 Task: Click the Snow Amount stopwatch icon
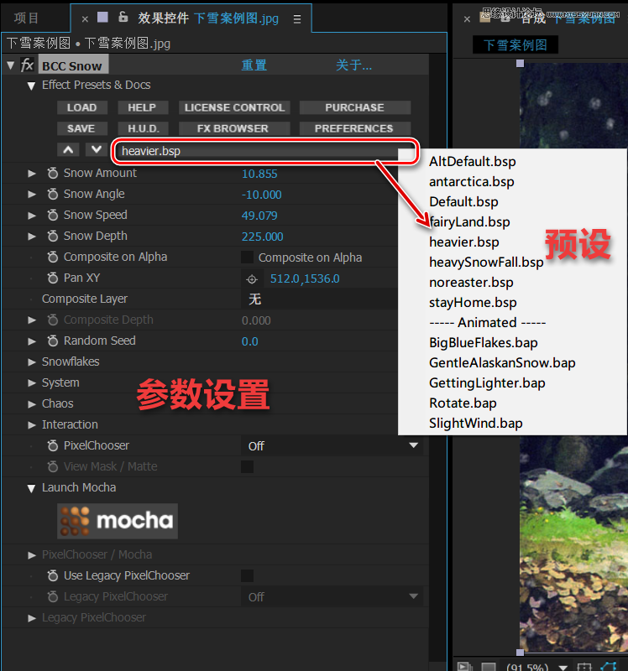tap(52, 174)
